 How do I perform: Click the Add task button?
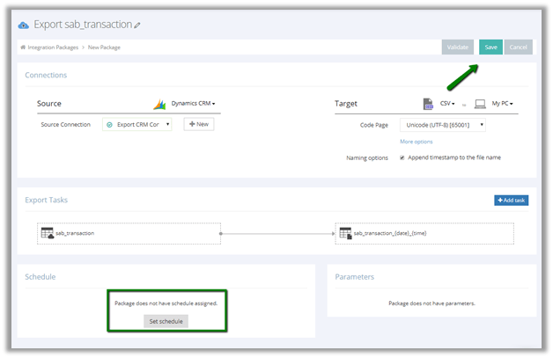(511, 201)
